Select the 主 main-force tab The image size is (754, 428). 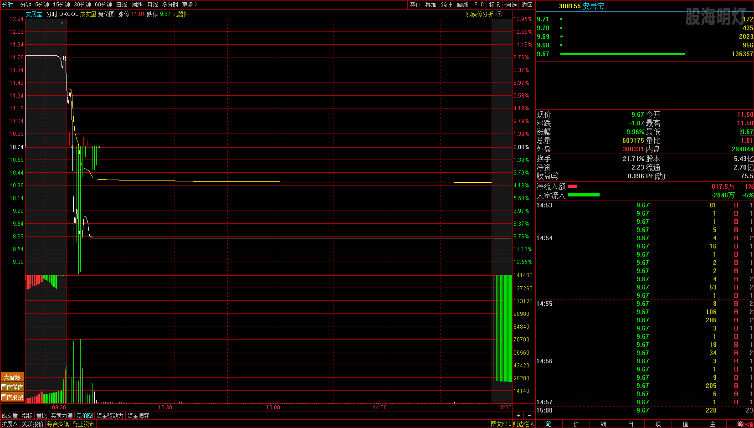pyautogui.click(x=713, y=424)
